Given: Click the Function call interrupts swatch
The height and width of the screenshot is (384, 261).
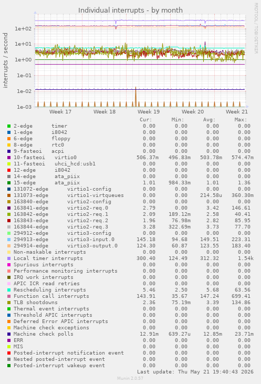Looking at the screenshot, I should 9,296.
